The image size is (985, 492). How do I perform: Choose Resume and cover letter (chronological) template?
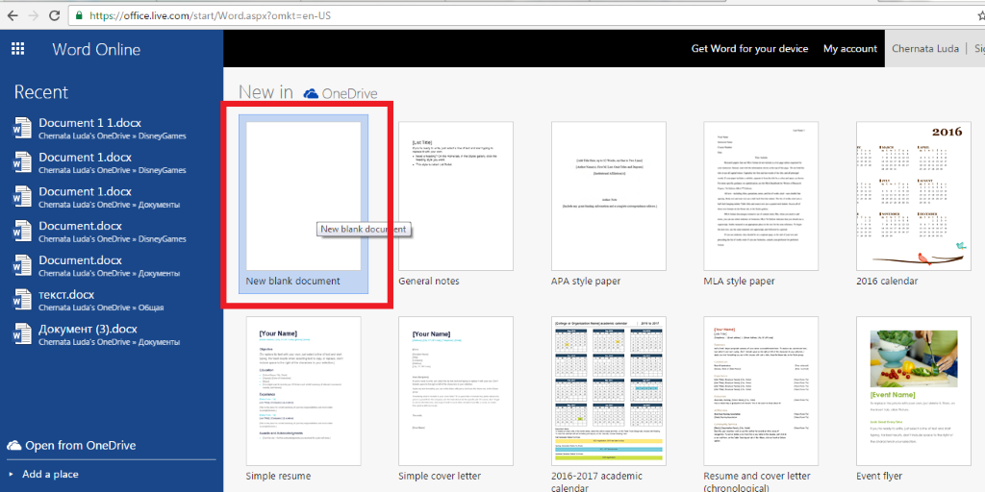tap(761, 391)
